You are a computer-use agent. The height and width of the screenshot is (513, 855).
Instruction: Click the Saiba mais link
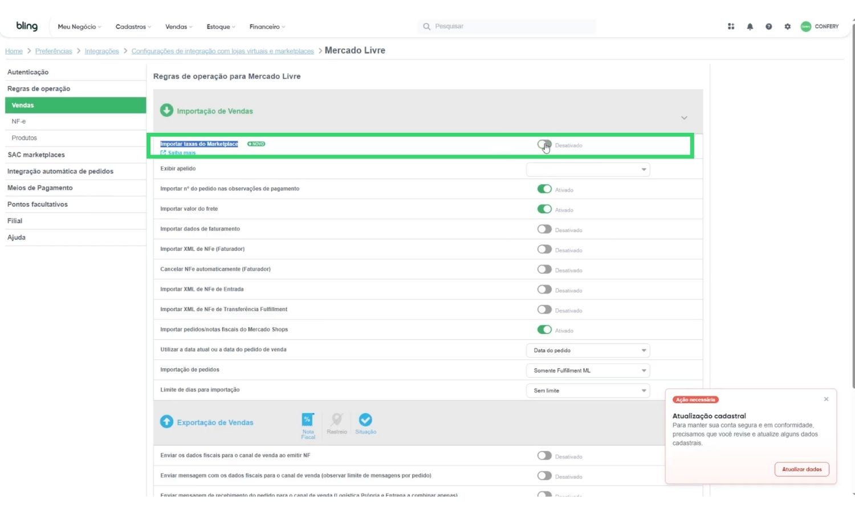[178, 153]
